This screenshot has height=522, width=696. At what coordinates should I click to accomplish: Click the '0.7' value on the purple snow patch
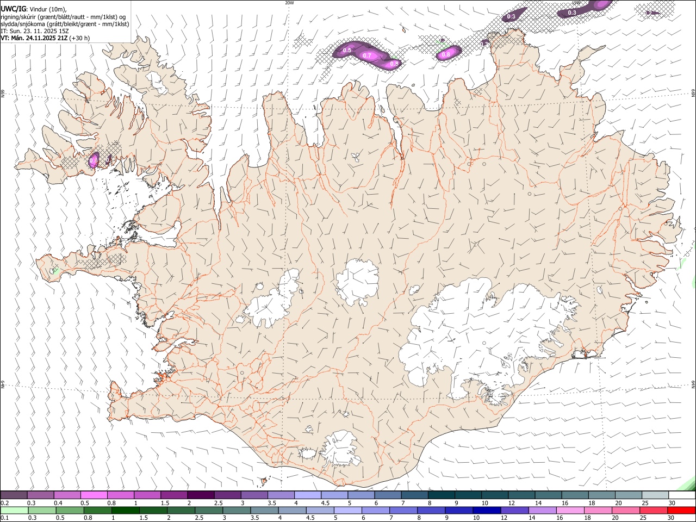pos(367,55)
